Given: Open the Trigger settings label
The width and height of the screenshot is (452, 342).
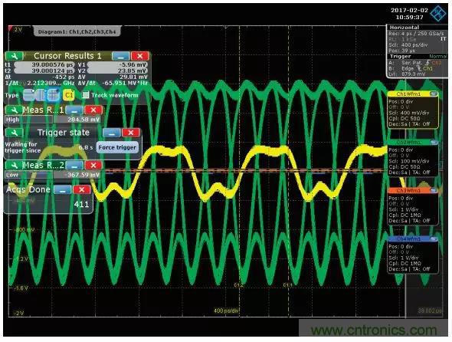Looking at the screenshot, I should (x=400, y=56).
